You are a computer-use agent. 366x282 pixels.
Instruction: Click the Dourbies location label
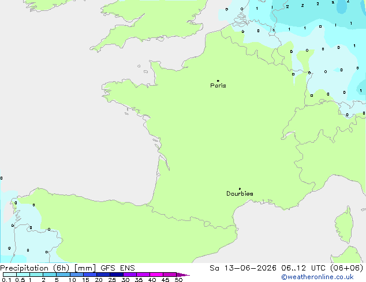pos(240,193)
